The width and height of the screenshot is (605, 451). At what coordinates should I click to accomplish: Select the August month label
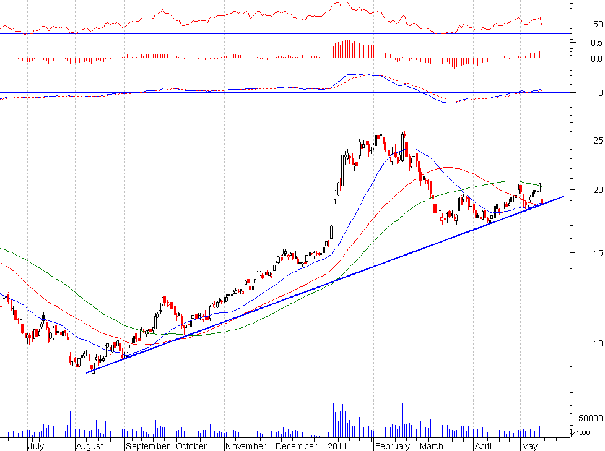coord(90,446)
